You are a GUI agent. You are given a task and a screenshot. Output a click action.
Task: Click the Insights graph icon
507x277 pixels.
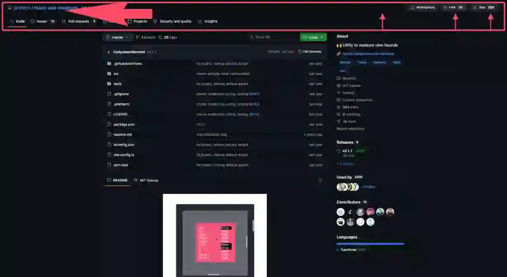[x=200, y=21]
